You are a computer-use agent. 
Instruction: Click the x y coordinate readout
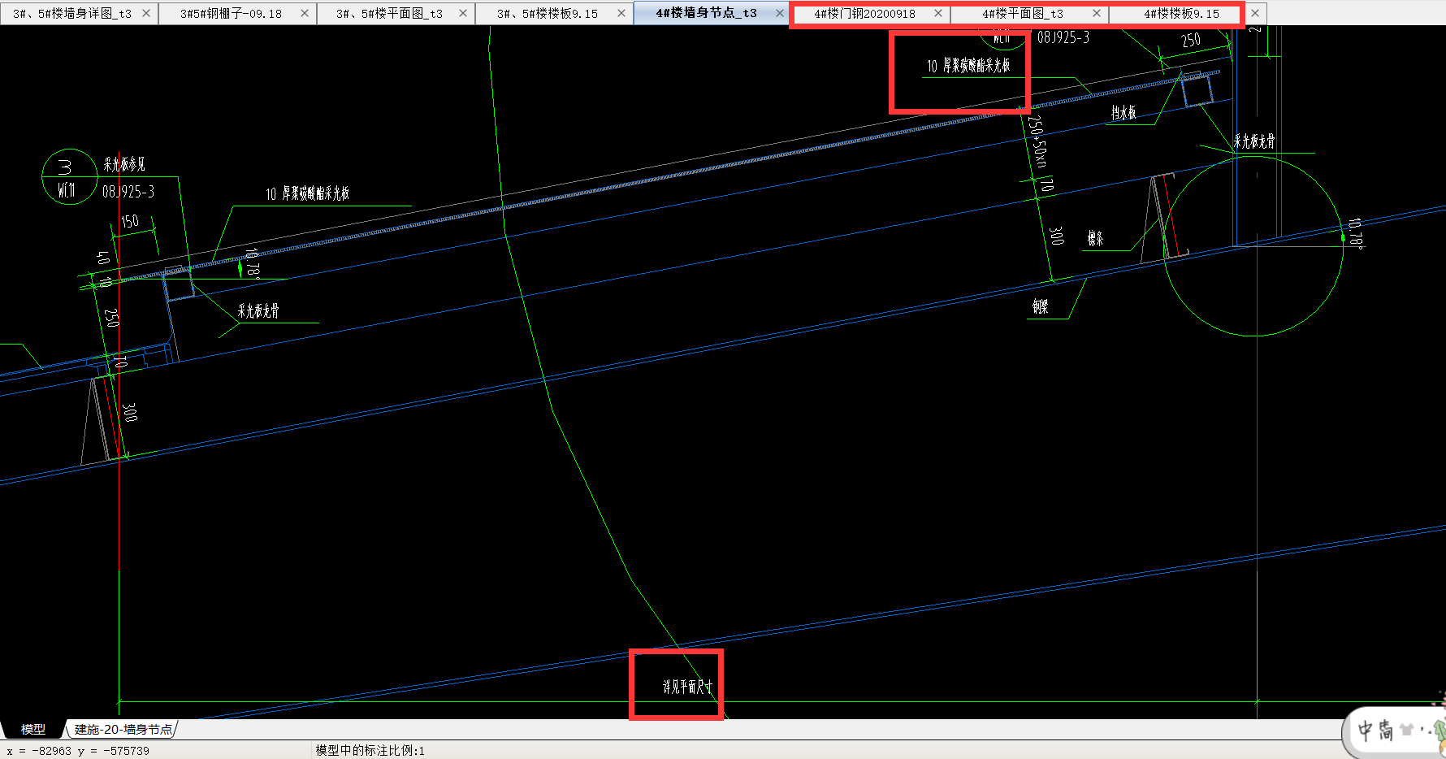point(78,751)
